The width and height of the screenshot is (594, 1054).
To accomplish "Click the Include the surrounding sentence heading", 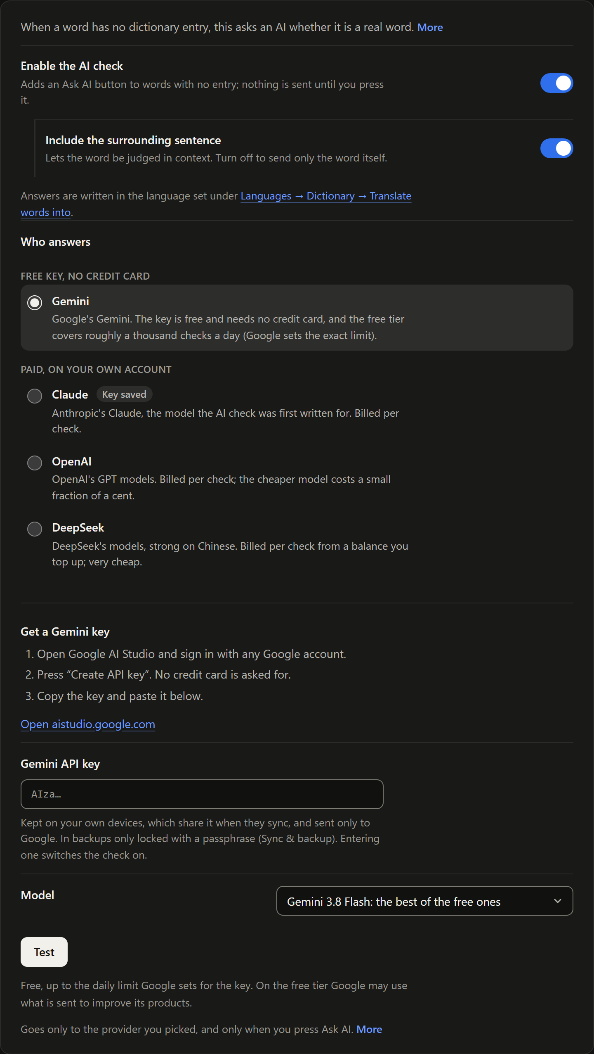I will pyautogui.click(x=133, y=140).
